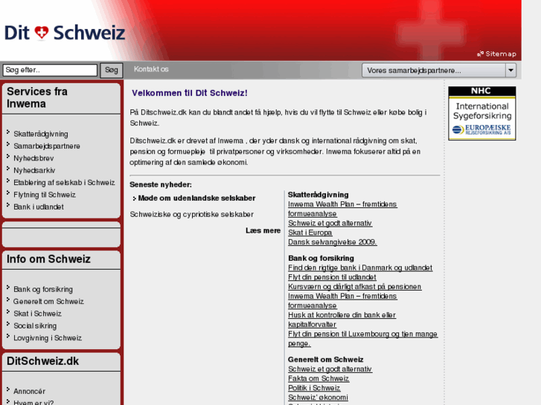Open NHC International Sygeforsikring banner

click(482, 114)
